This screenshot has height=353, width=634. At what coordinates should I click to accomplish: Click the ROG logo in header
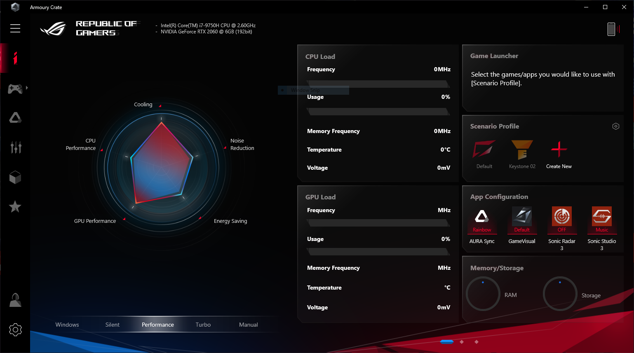[53, 28]
